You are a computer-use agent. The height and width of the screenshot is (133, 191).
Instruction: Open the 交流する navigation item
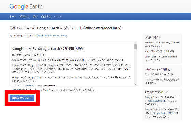pos(46,17)
